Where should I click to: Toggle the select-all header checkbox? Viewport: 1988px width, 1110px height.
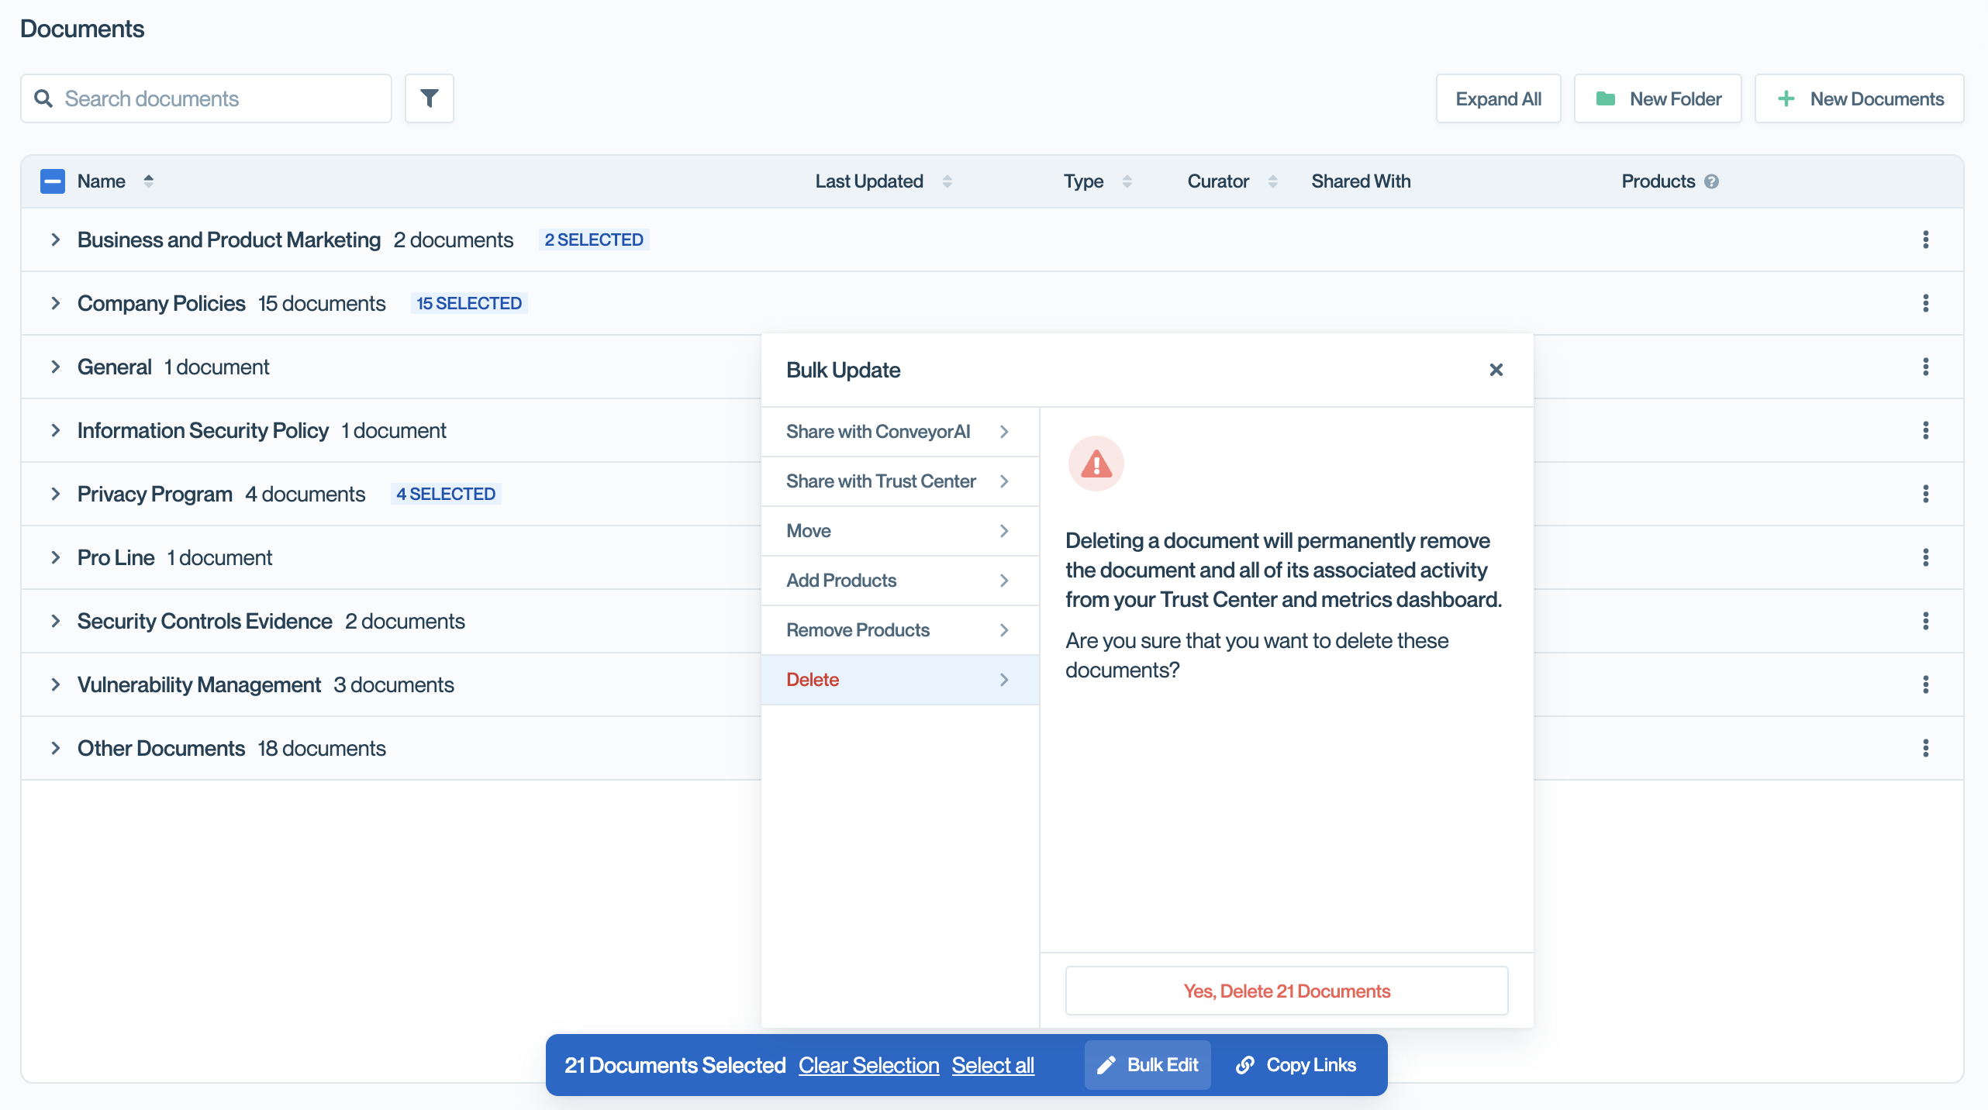click(53, 181)
